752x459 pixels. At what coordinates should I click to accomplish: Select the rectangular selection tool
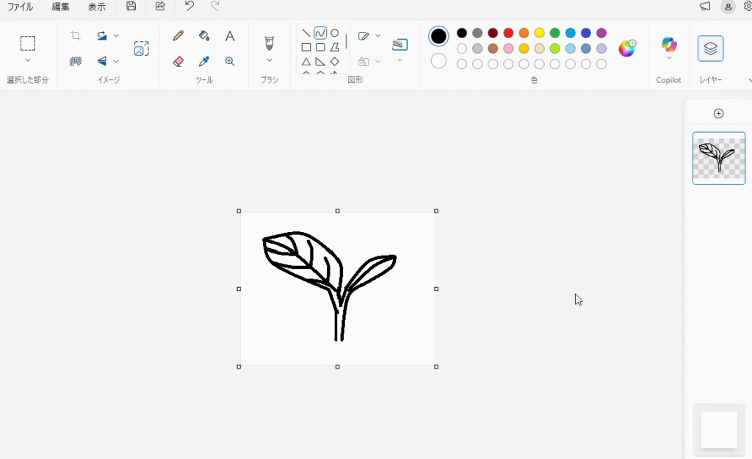(x=28, y=43)
